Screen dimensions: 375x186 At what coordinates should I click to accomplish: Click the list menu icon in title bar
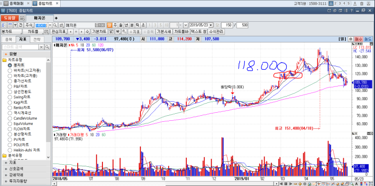(346, 11)
